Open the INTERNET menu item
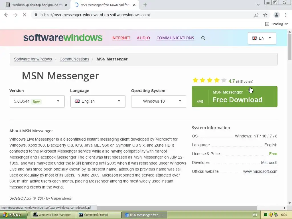 coord(121,38)
